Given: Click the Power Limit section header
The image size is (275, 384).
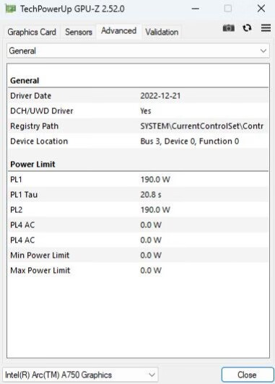Looking at the screenshot, I should (32, 165).
